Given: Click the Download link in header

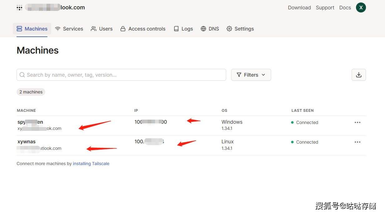Looking at the screenshot, I should pos(299,7).
